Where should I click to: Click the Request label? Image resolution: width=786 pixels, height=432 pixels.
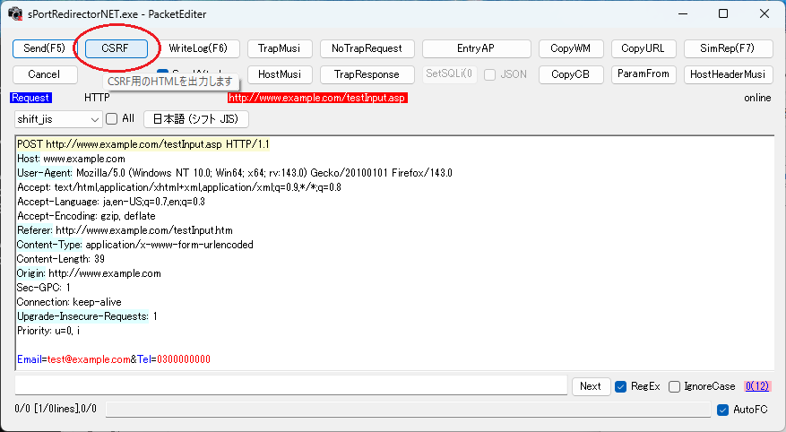(30, 98)
